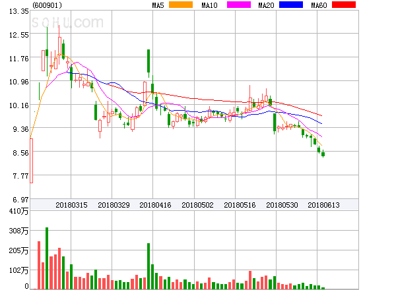Image resolution: width=396 pixels, height=290 pixels.
Task: Click the MA5 legend label
Action: [158, 5]
